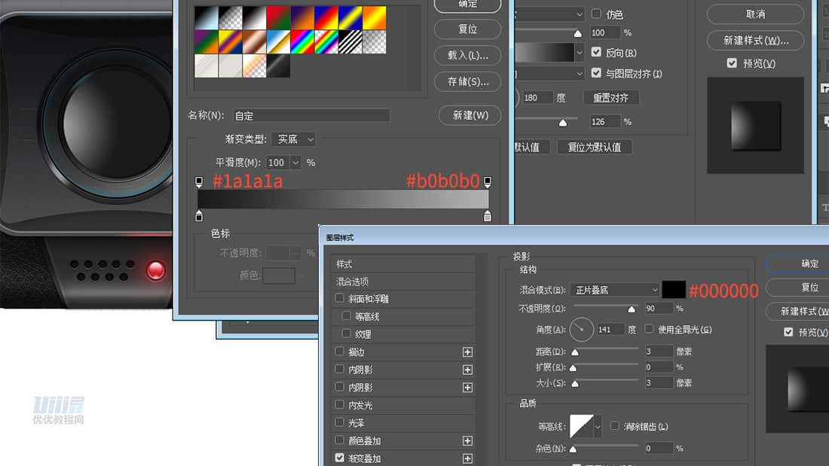Image resolution: width=829 pixels, height=466 pixels.
Task: Enable the Stroke effect checkbox
Action: tap(339, 351)
